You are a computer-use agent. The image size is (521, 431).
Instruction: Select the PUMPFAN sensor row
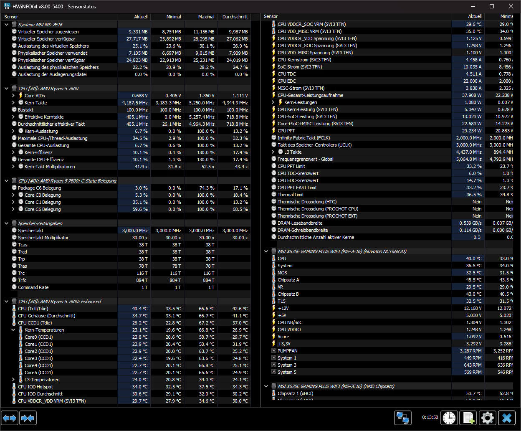288,351
